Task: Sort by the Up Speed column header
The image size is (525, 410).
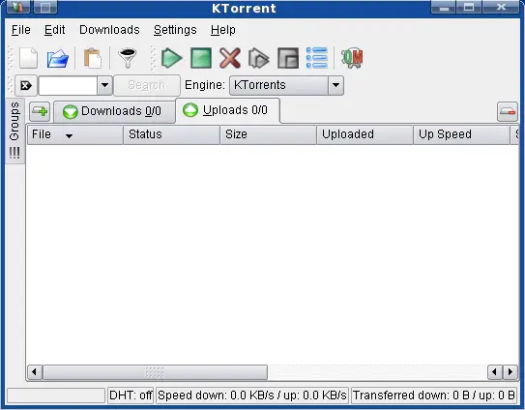Action: (x=462, y=134)
